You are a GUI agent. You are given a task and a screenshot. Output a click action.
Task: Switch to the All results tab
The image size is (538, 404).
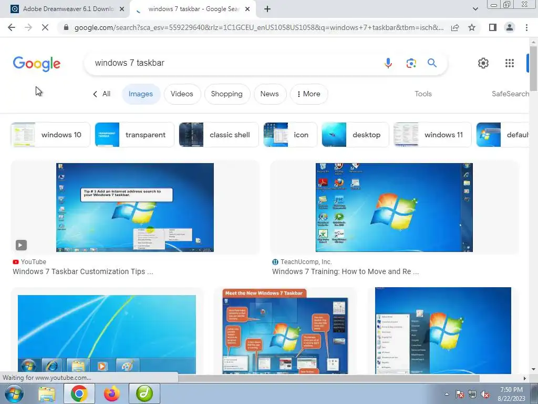[102, 94]
